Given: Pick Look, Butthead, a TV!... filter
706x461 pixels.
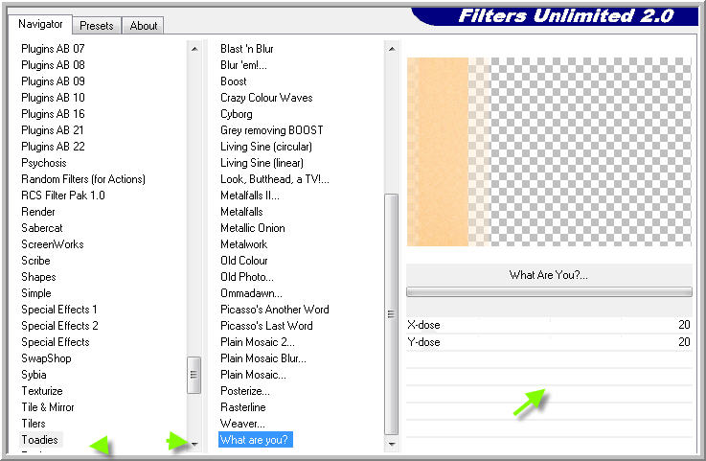Looking at the screenshot, I should coord(275,179).
